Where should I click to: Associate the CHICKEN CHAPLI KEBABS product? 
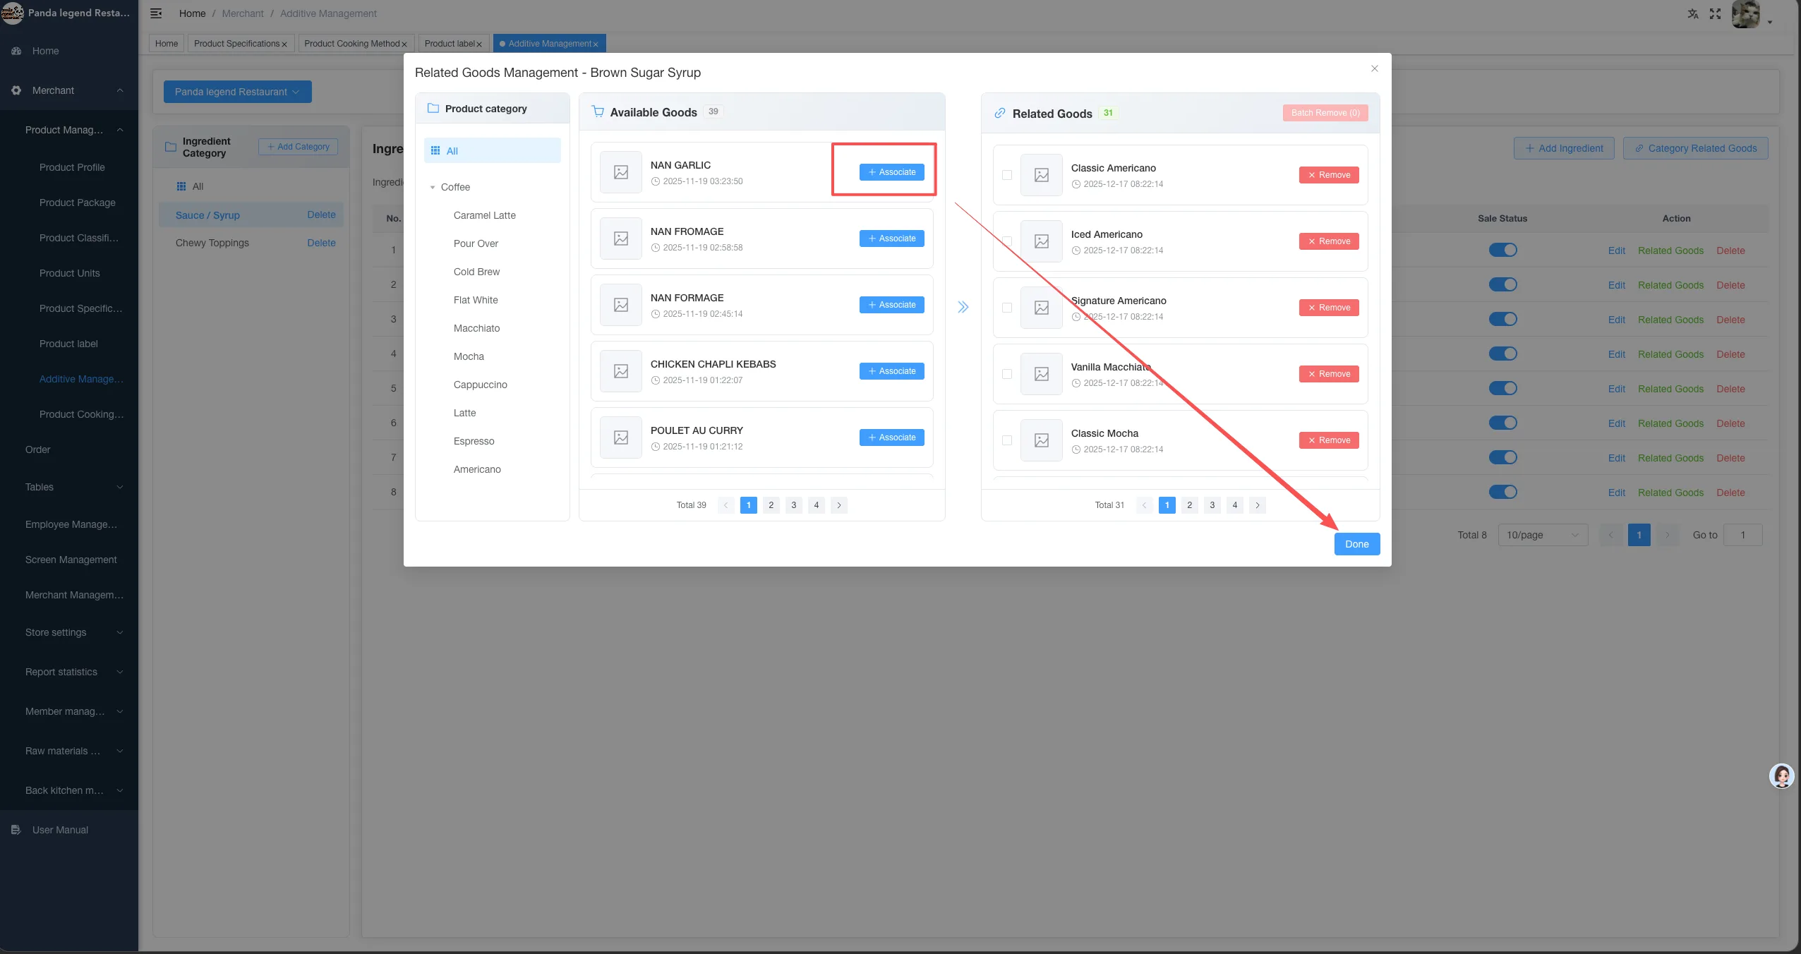coord(892,371)
